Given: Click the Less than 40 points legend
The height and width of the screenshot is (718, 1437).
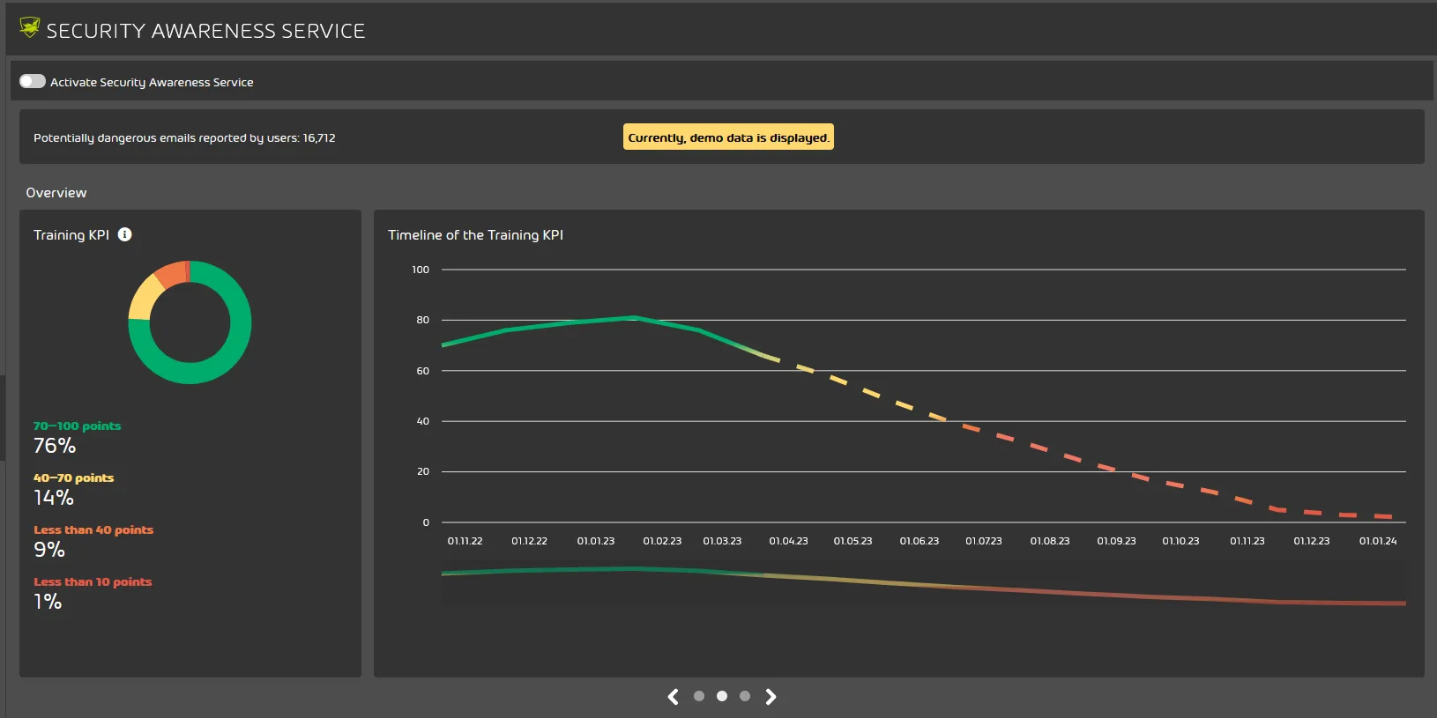Looking at the screenshot, I should 93,529.
